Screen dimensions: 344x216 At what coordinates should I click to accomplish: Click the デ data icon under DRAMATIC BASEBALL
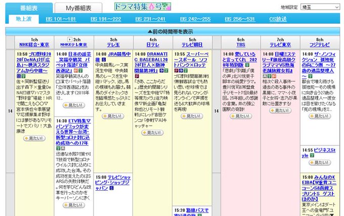(137, 76)
